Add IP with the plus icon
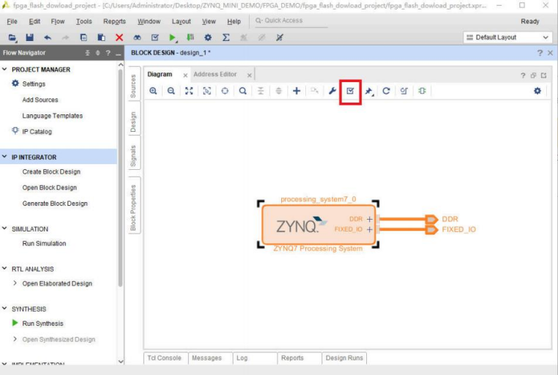 coord(297,91)
